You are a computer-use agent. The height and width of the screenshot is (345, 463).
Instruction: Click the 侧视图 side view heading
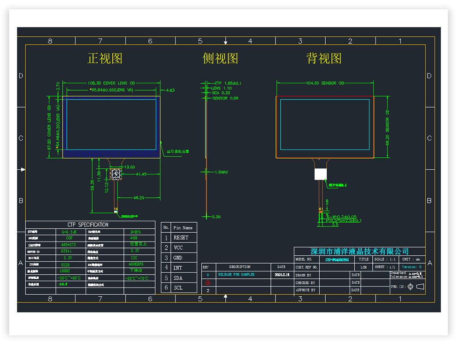tap(220, 58)
